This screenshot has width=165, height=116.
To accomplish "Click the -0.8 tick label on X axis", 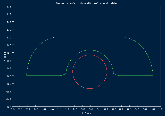I will click(x=82, y=109).
